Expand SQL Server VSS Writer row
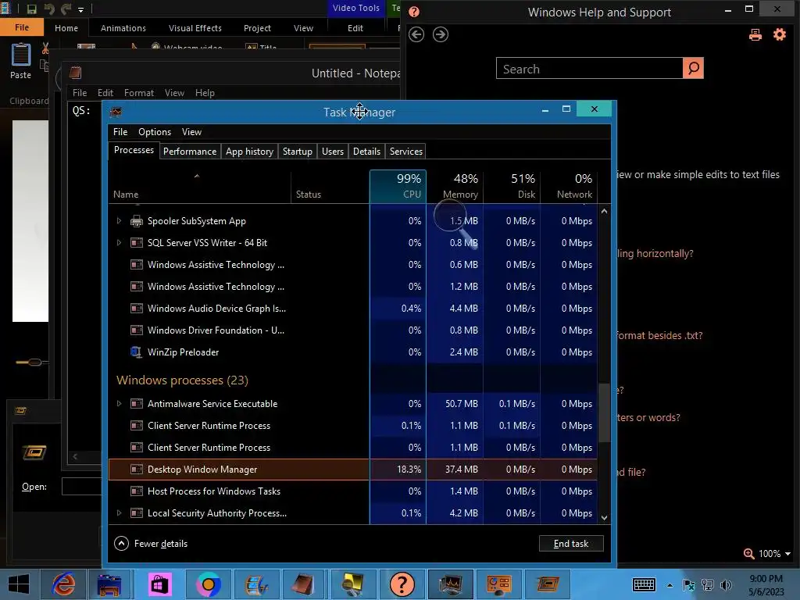This screenshot has width=800, height=600. coord(119,243)
